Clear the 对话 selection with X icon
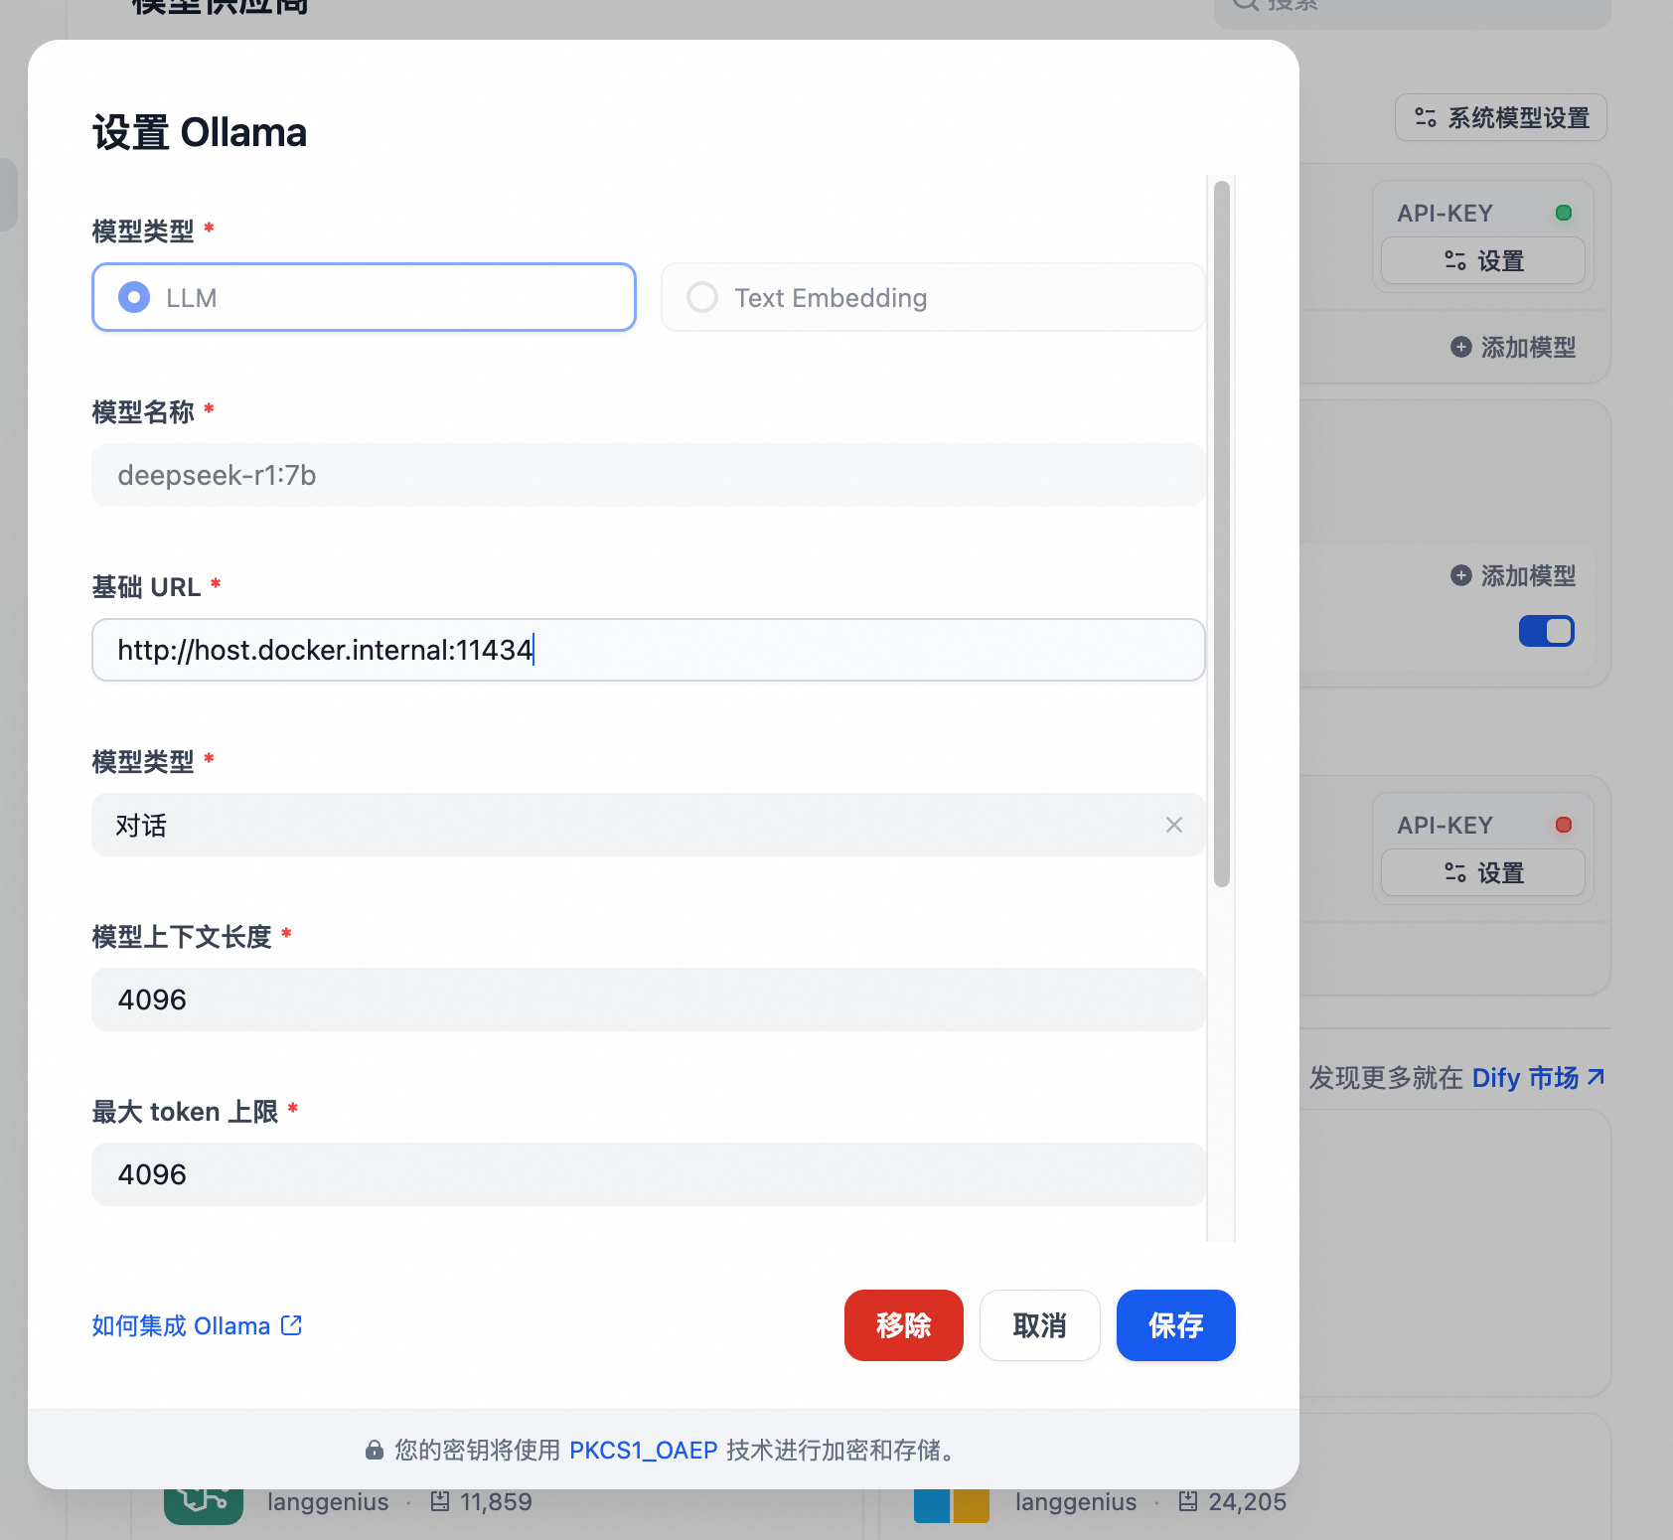1673x1540 pixels. point(1174,825)
